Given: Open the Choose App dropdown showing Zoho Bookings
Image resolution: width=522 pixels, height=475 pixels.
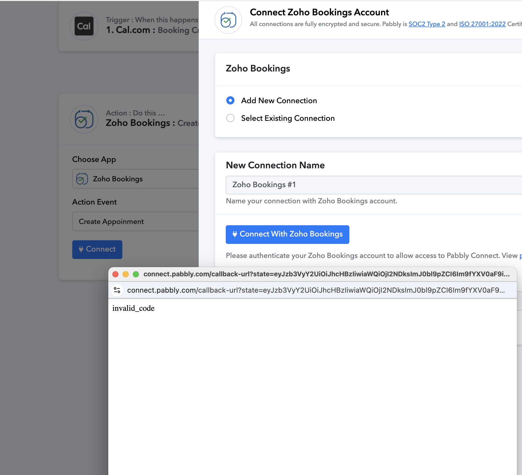Looking at the screenshot, I should [135, 179].
